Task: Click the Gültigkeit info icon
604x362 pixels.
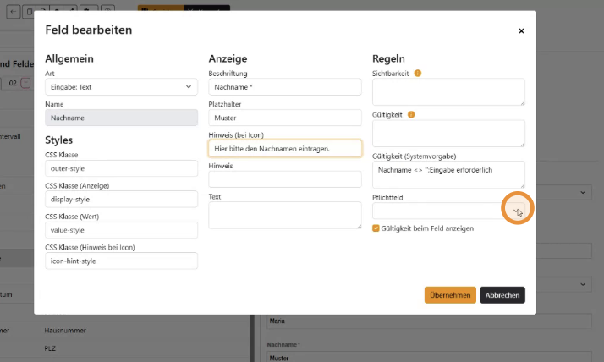Action: pos(411,115)
